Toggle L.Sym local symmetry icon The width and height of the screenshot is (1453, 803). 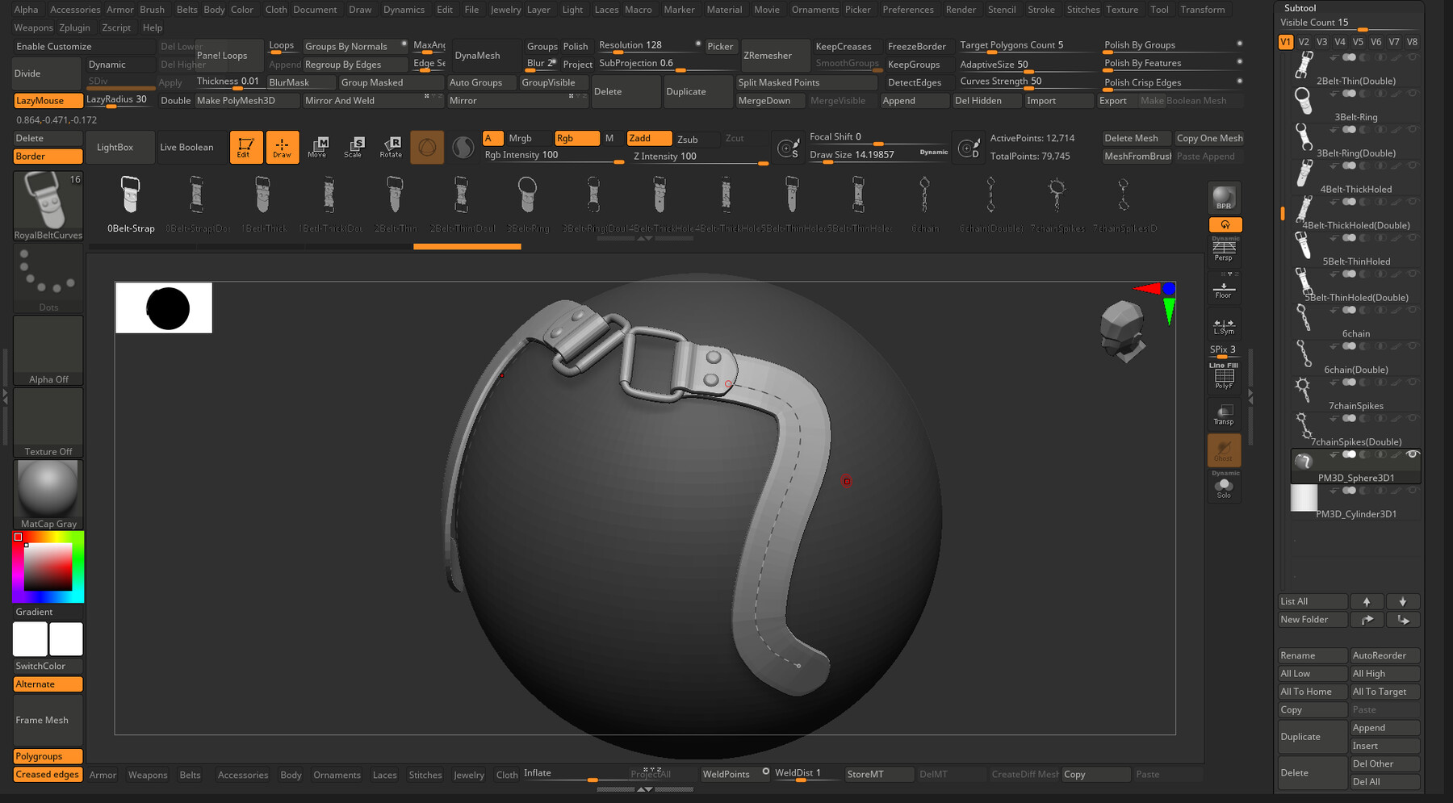[x=1224, y=325]
